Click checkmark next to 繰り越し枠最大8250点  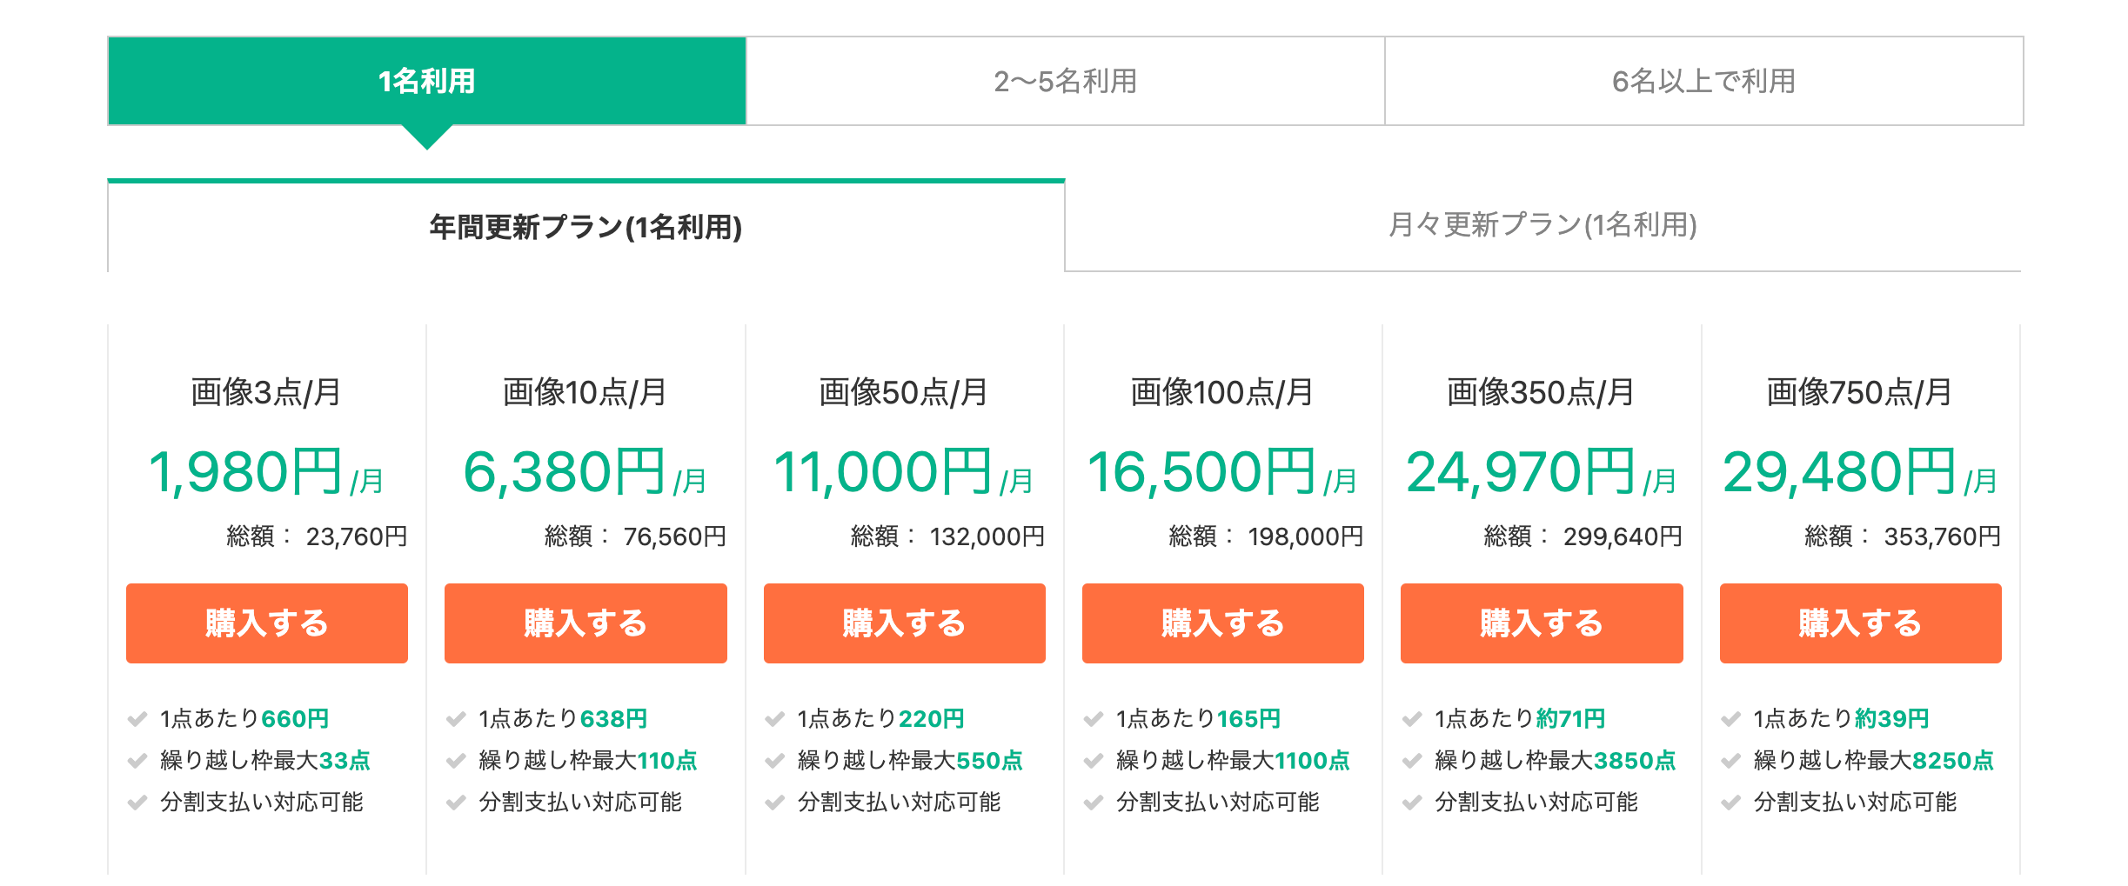click(x=1730, y=761)
